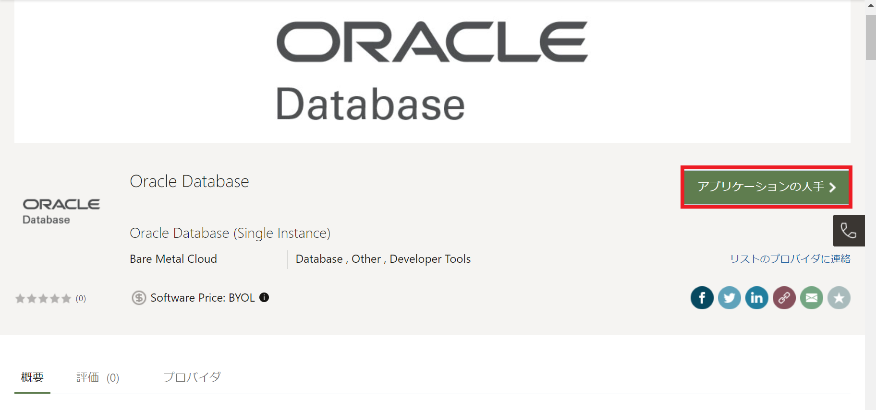Image resolution: width=876 pixels, height=410 pixels.
Task: Open リストのプロバイダに連絡 link
Action: [x=791, y=259]
